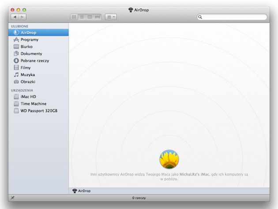This screenshot has width=278, height=209.
Task: Click the search field
Action: 232,17
